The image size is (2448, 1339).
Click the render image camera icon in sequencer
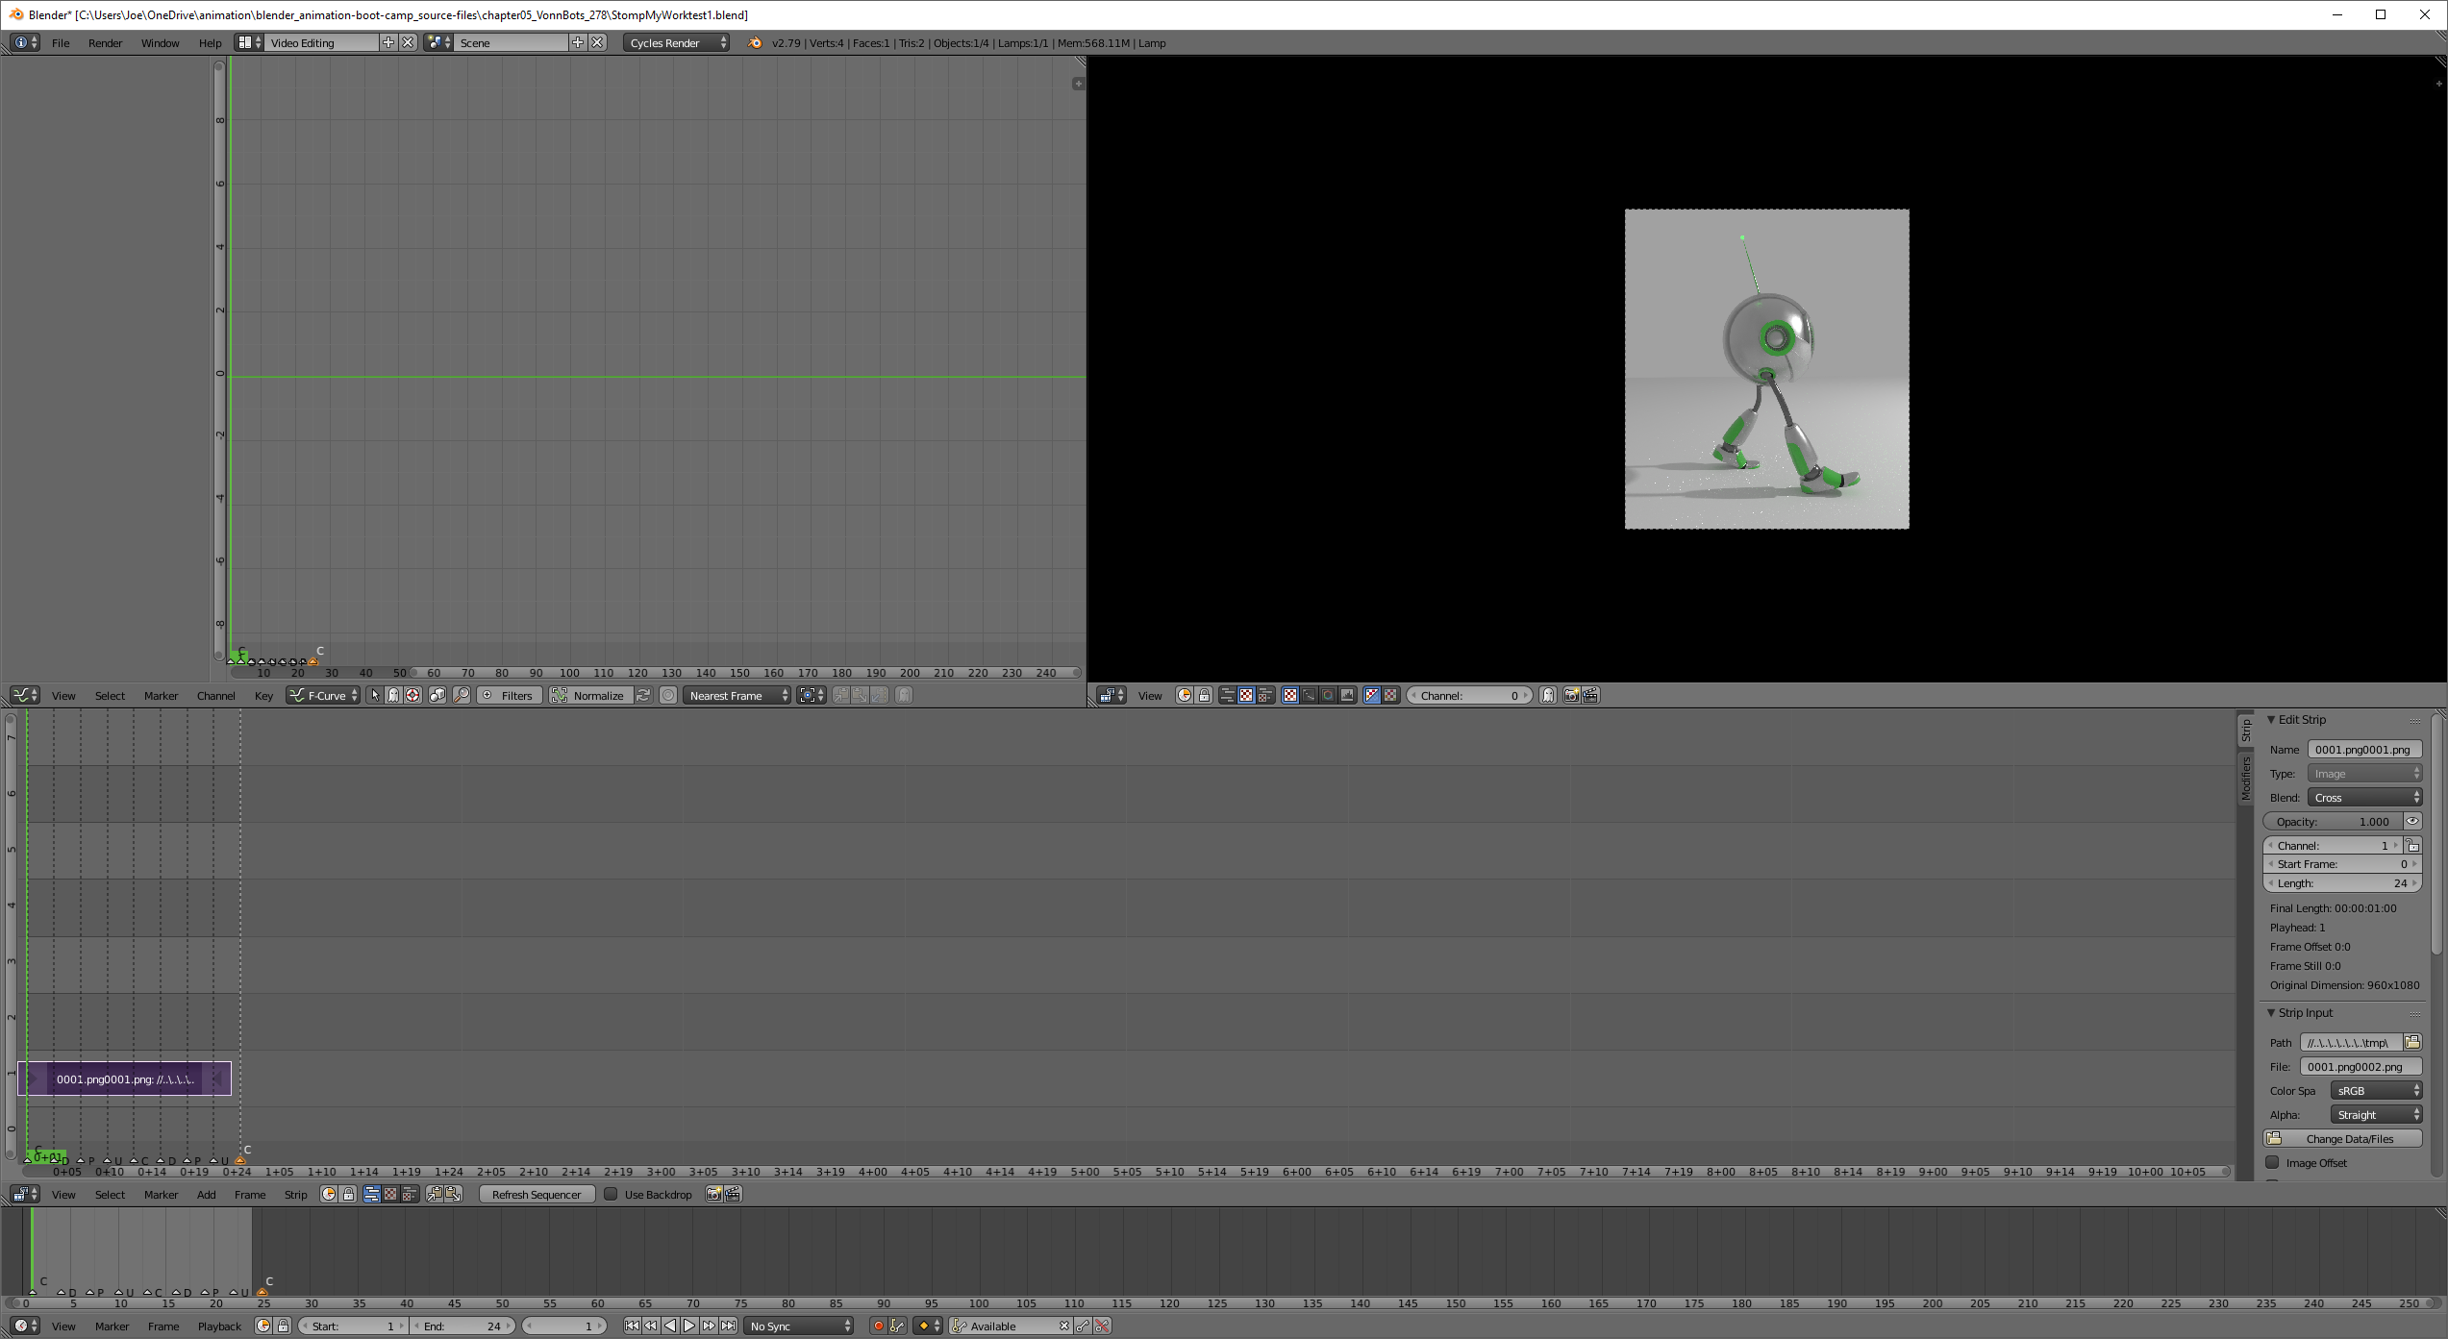click(713, 1194)
